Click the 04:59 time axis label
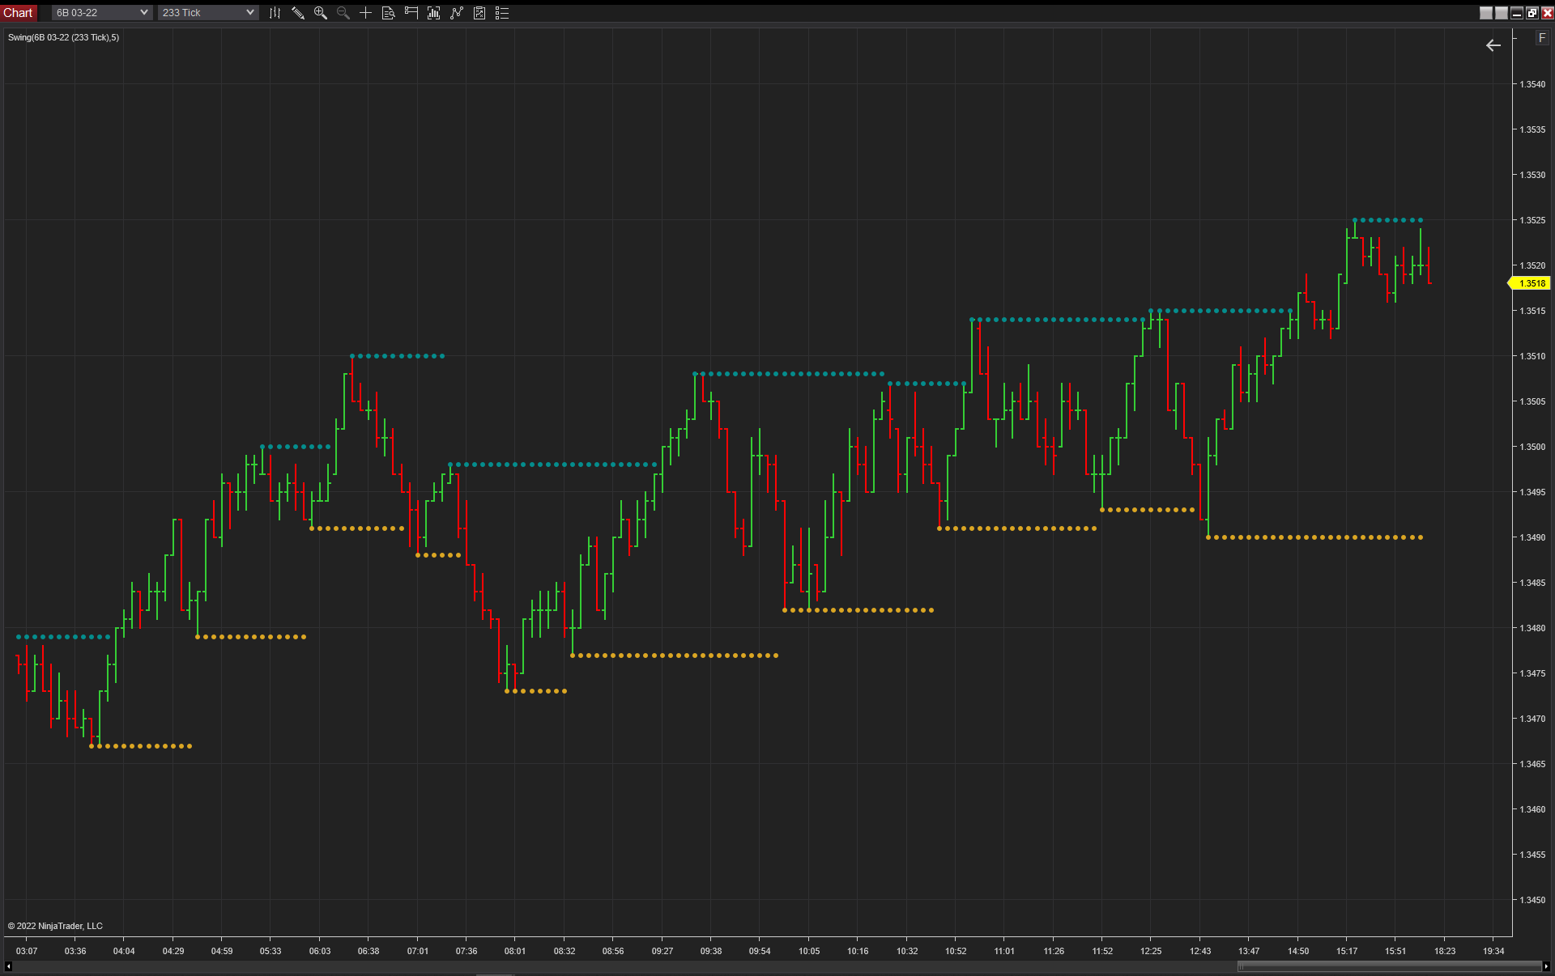Viewport: 1555px width, 976px height. pos(222,951)
